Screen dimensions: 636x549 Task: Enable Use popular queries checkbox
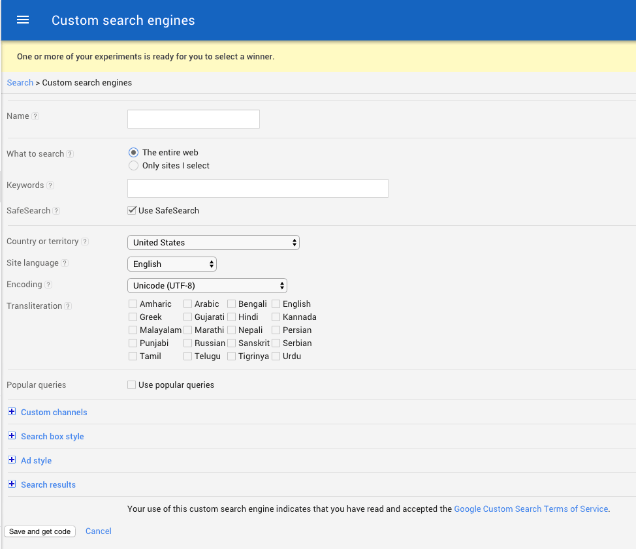click(131, 384)
